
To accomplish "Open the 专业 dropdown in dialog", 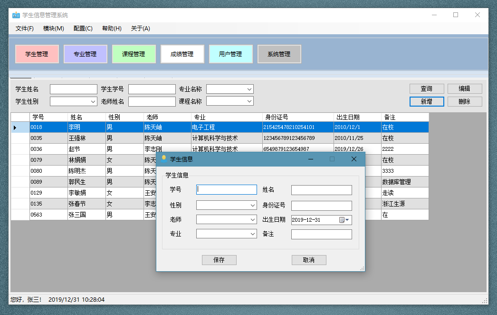I will tap(252, 234).
